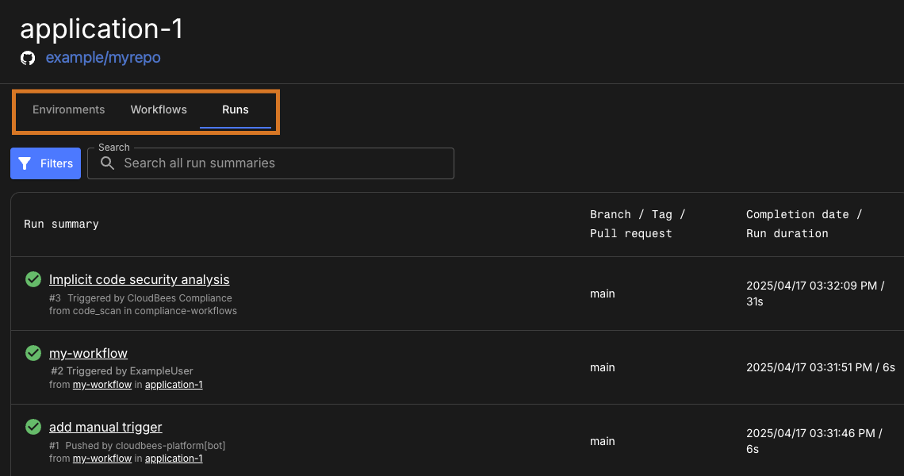Click main branch cell for my-workflow row

(x=603, y=367)
